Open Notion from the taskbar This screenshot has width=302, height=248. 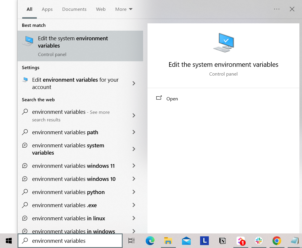click(222, 241)
